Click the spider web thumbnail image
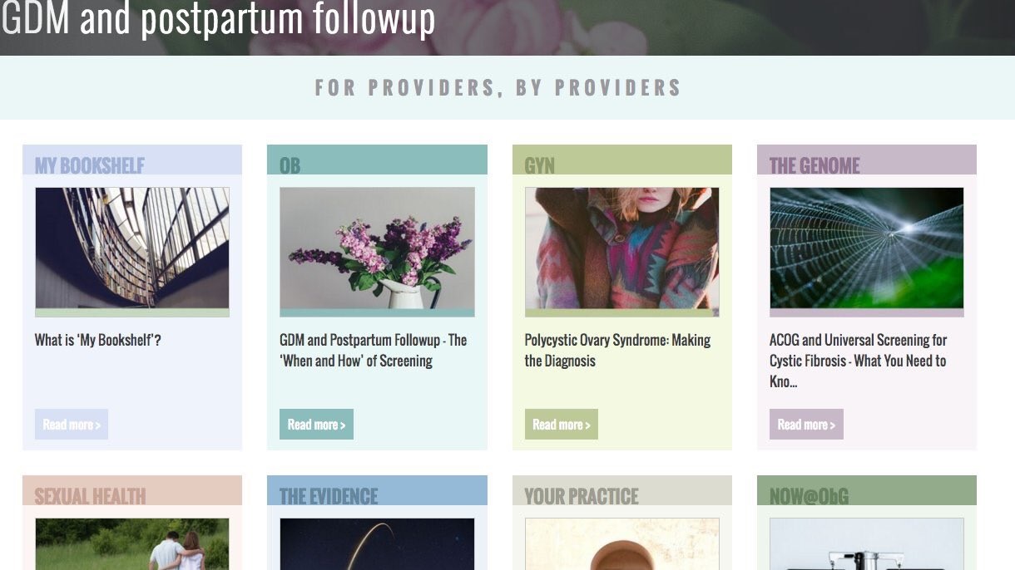Screen dimensions: 1015x570 tap(867, 248)
